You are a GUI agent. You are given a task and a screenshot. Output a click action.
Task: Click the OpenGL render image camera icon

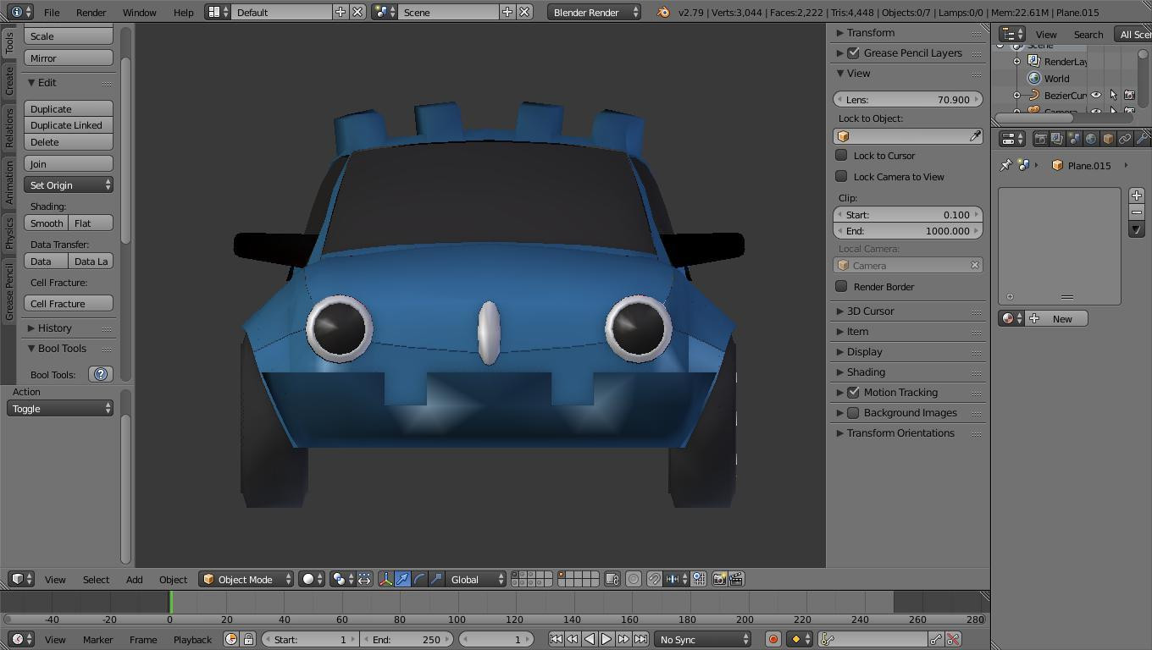(x=719, y=579)
